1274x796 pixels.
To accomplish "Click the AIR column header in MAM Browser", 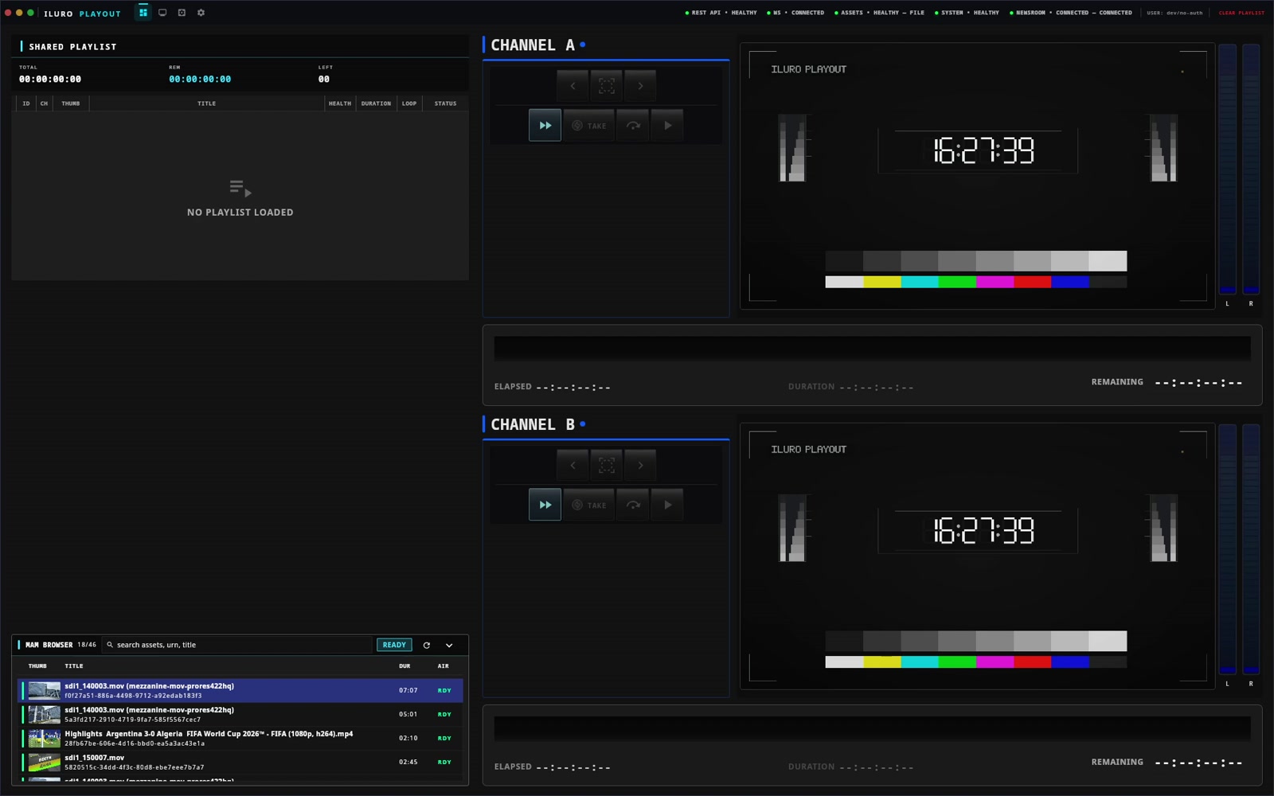I will pos(444,666).
